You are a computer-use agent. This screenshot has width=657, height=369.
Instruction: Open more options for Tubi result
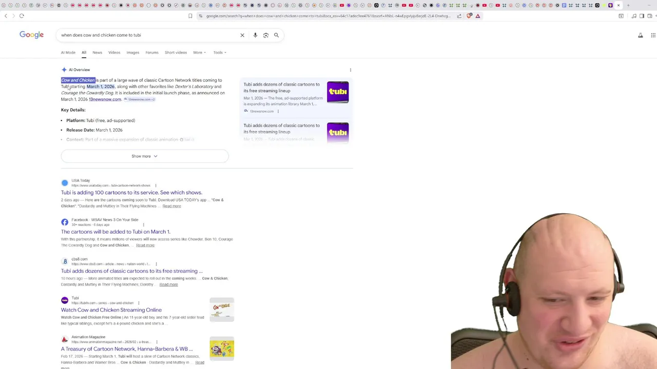tap(139, 303)
